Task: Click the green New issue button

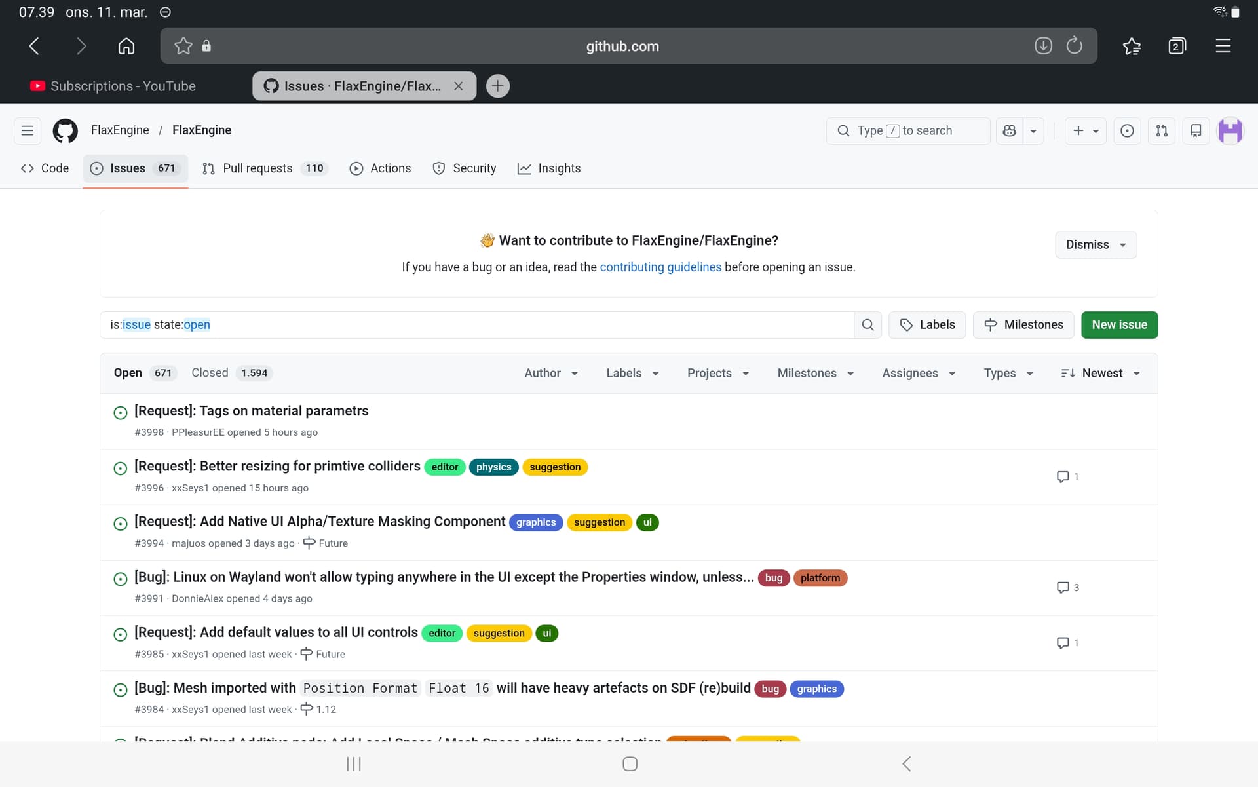Action: click(1118, 325)
